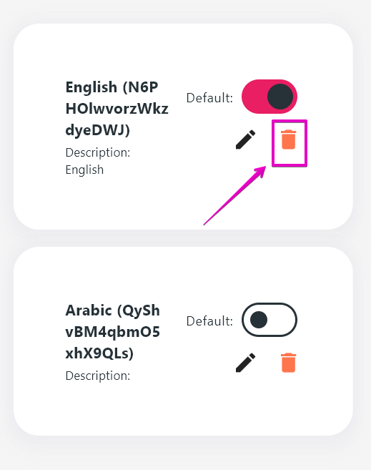Open editor for Arabic using pencil icon
Screen dimensions: 371x470
245,363
